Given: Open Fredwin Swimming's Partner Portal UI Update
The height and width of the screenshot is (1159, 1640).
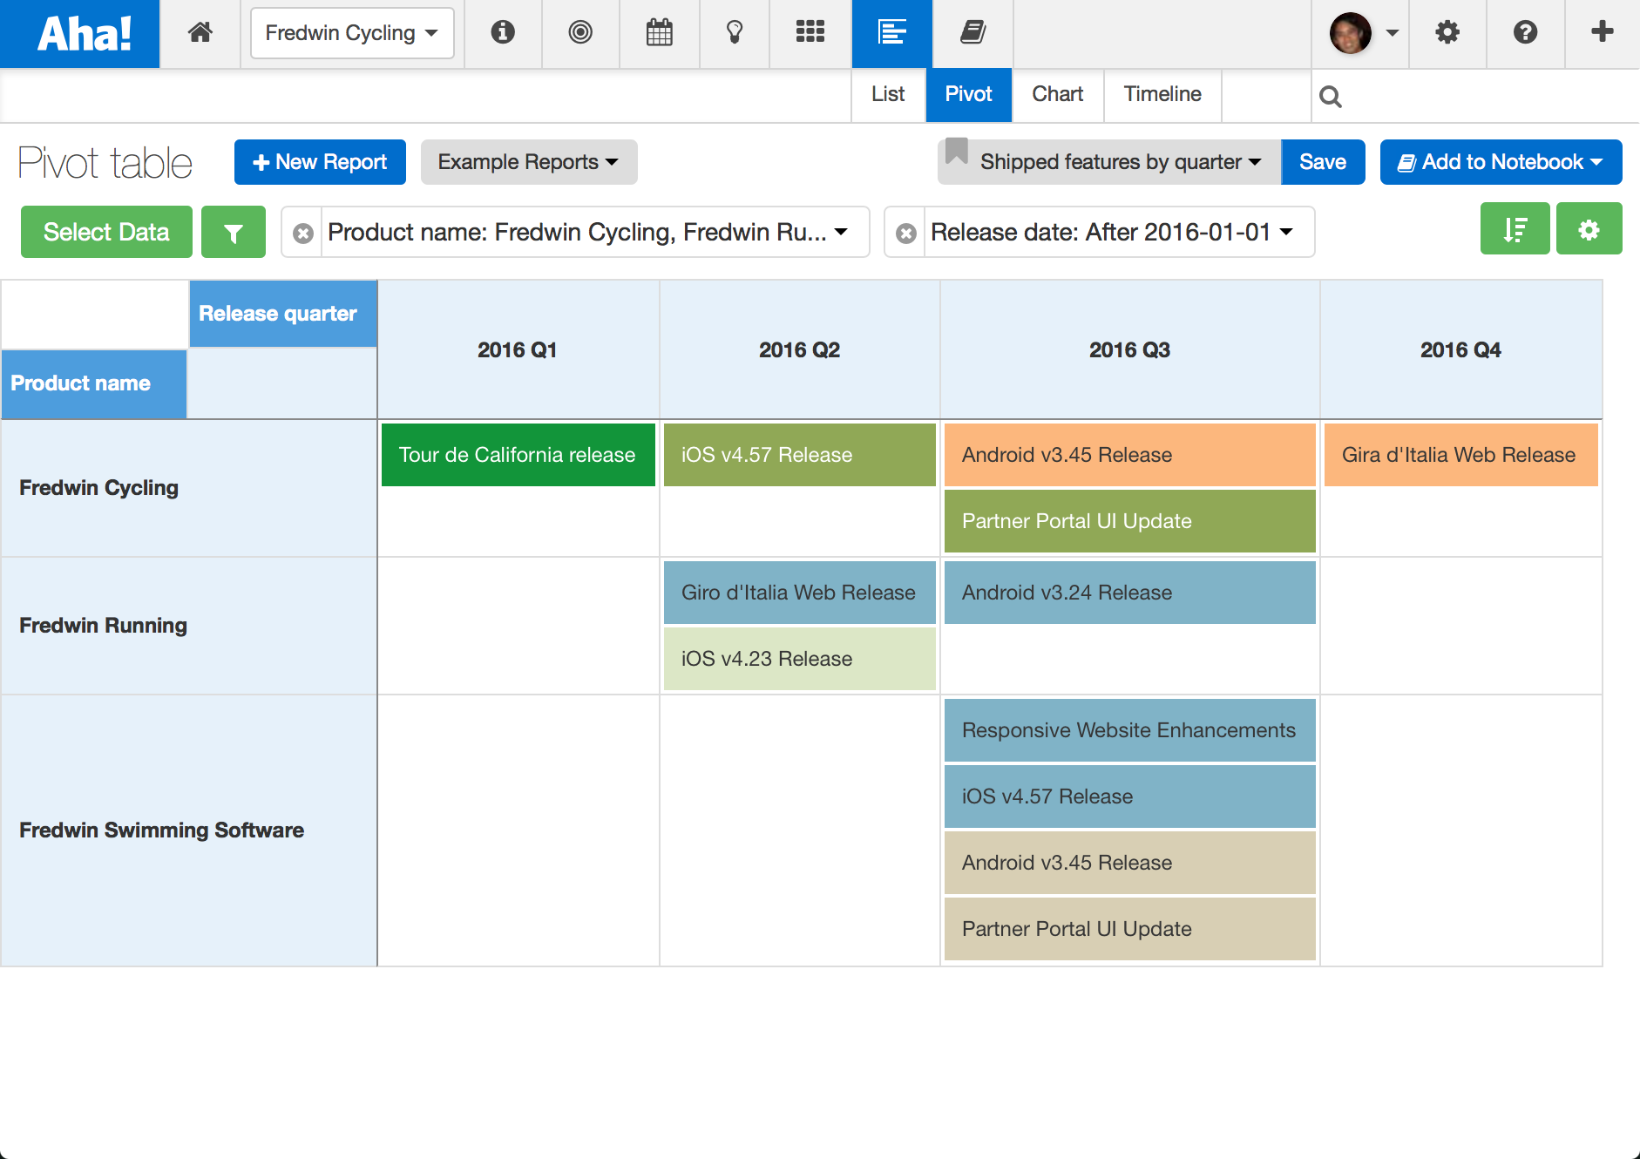Looking at the screenshot, I should pos(1130,929).
